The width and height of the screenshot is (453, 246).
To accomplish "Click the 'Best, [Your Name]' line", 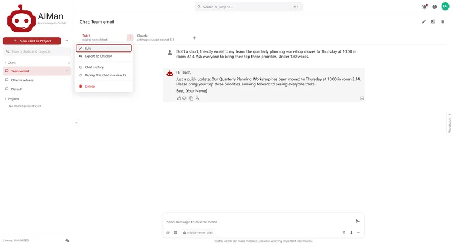I will point(191,91).
